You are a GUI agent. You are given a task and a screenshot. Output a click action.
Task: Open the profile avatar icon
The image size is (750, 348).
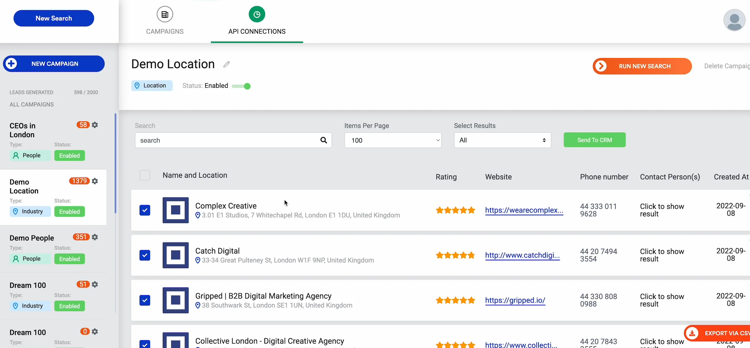pos(734,20)
